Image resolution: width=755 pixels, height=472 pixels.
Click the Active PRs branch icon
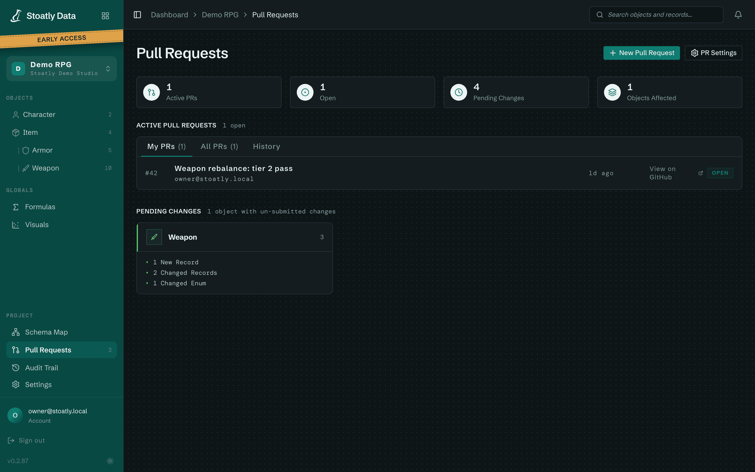[151, 92]
